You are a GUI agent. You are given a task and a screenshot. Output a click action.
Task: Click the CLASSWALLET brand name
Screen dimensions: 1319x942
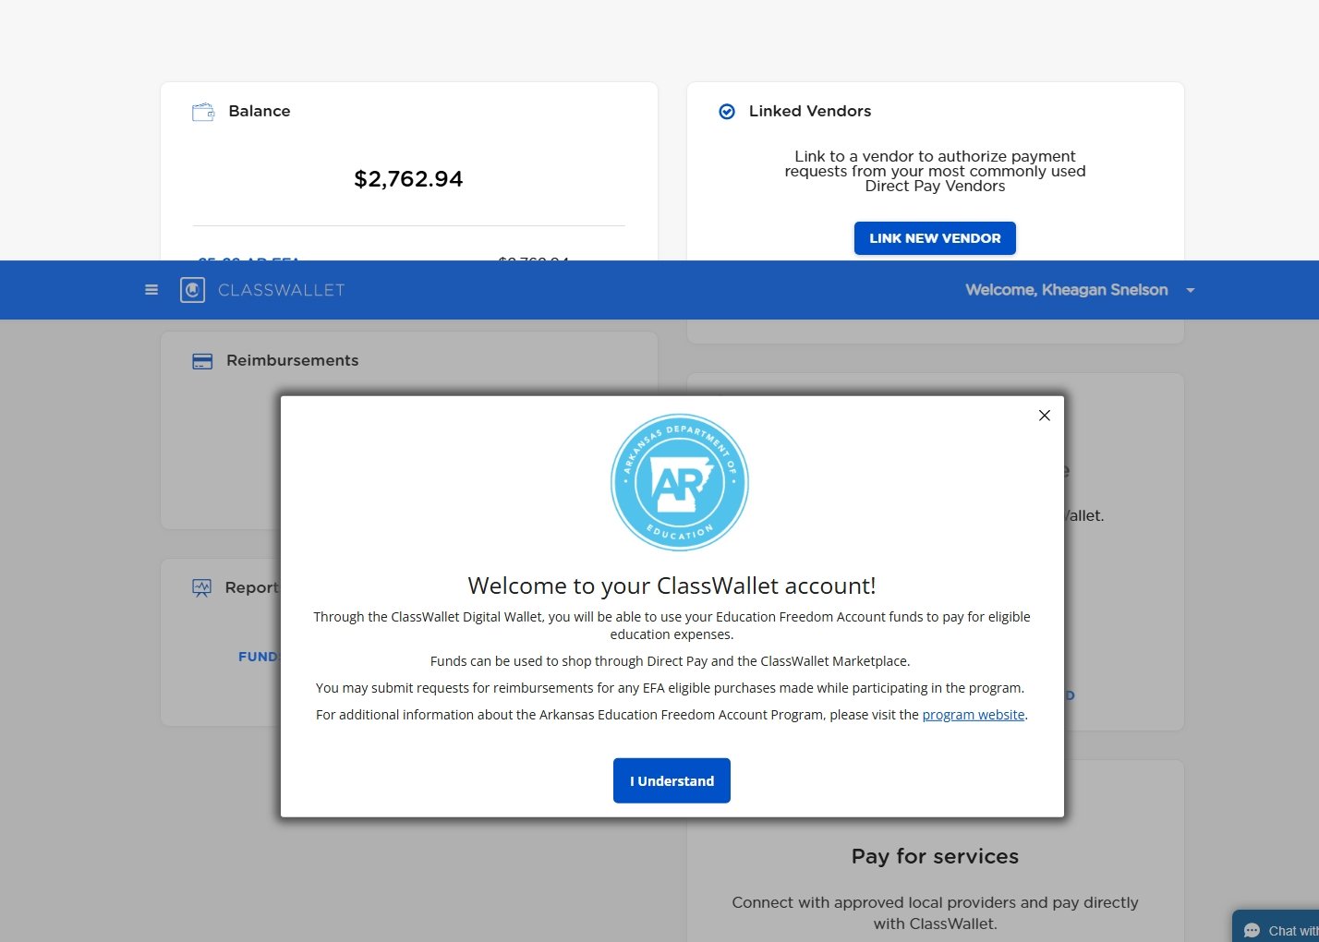[281, 290]
